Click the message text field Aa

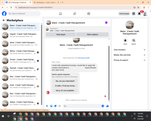[82, 106]
